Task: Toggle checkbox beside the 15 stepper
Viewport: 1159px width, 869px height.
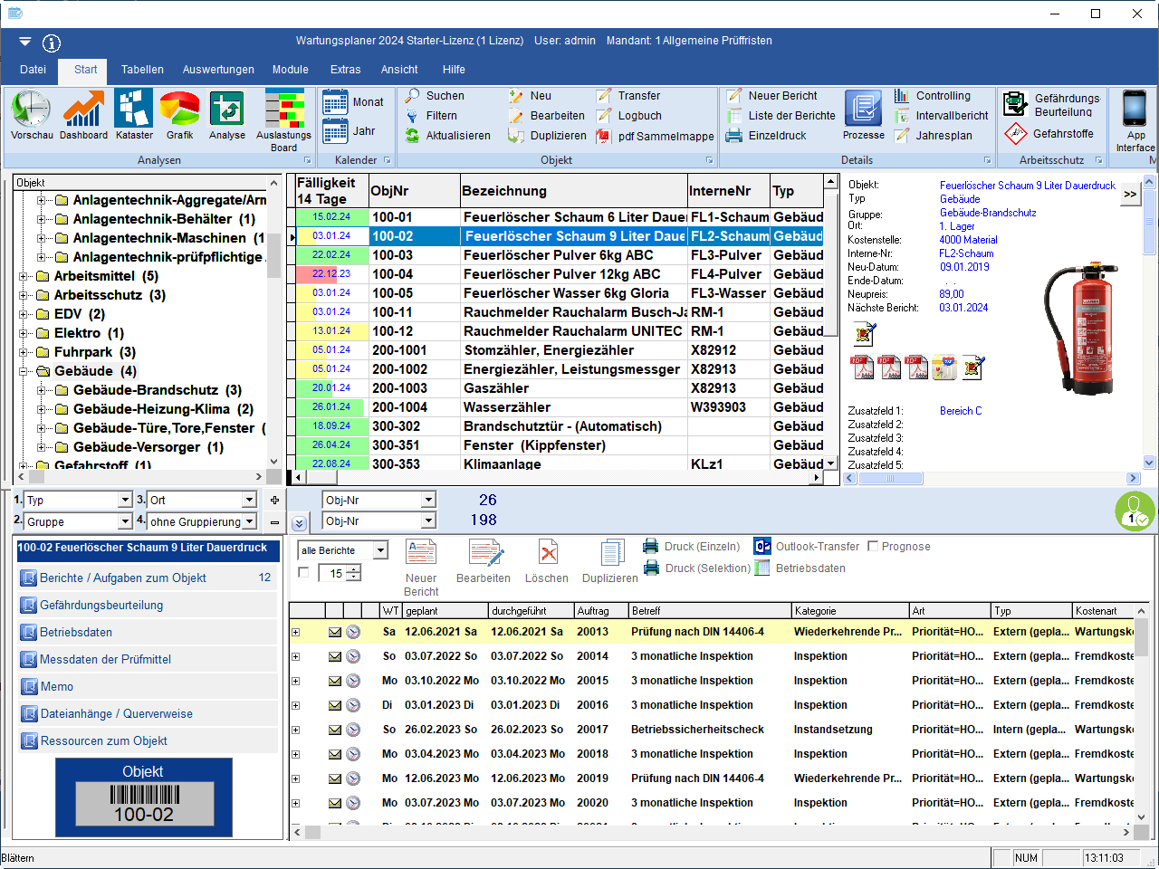Action: pyautogui.click(x=303, y=572)
